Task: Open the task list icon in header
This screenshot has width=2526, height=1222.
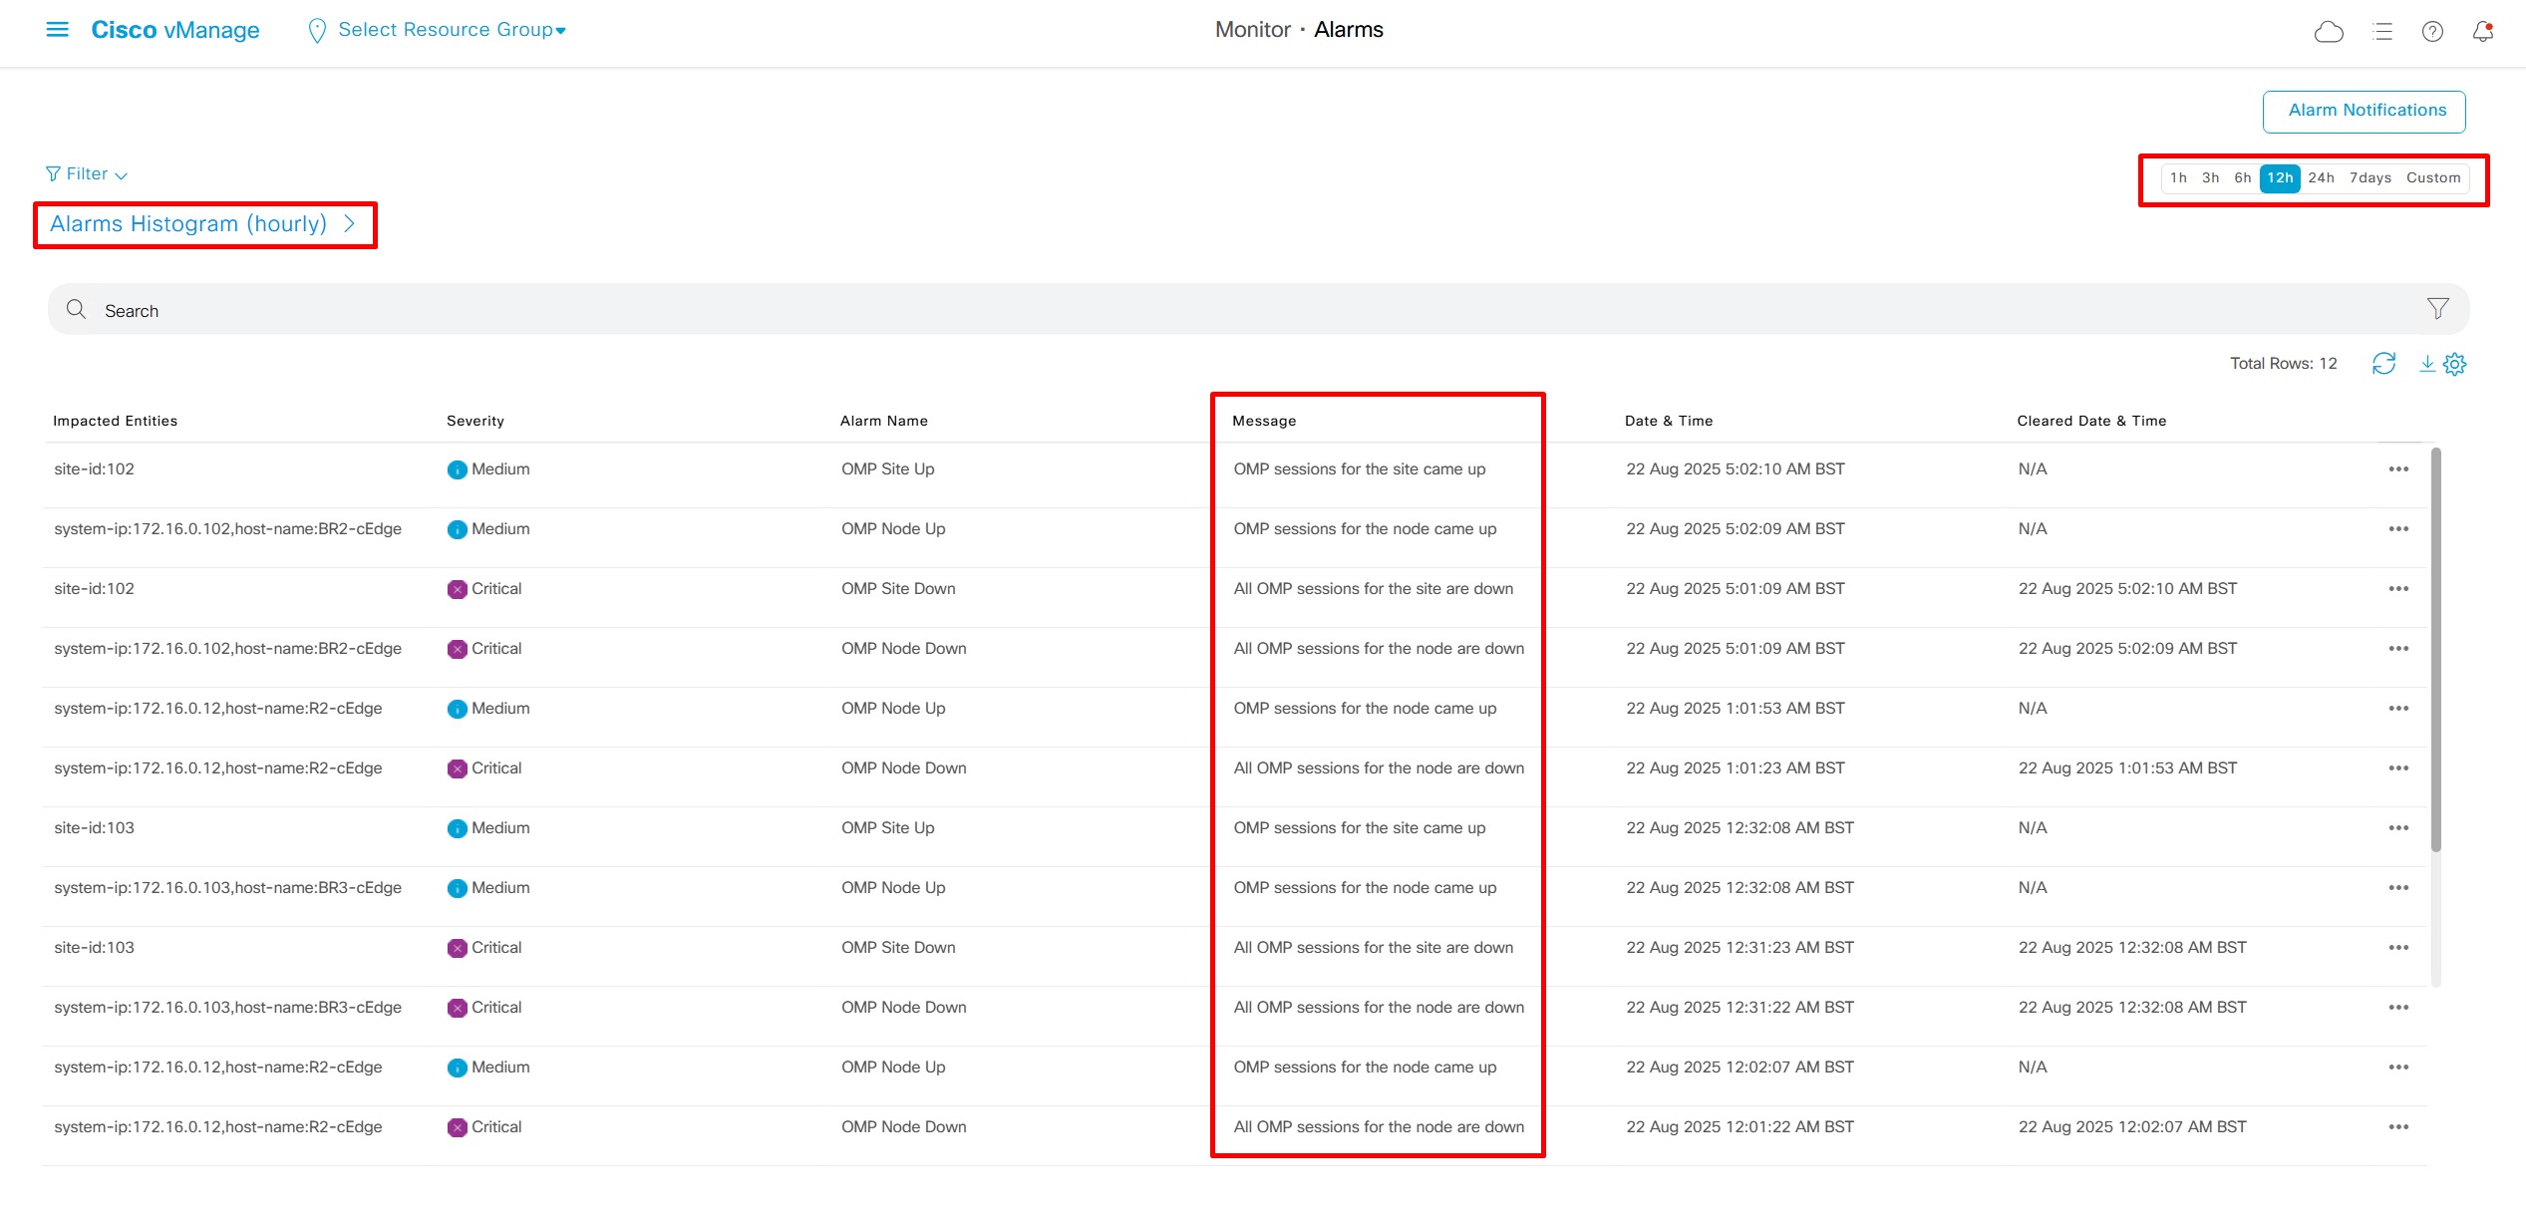Action: click(2382, 32)
